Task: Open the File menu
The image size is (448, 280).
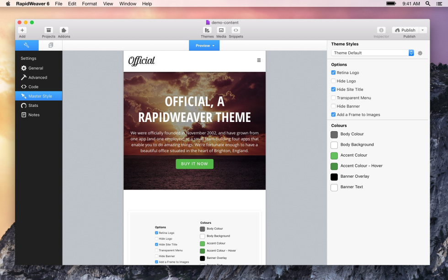Action: [59, 4]
